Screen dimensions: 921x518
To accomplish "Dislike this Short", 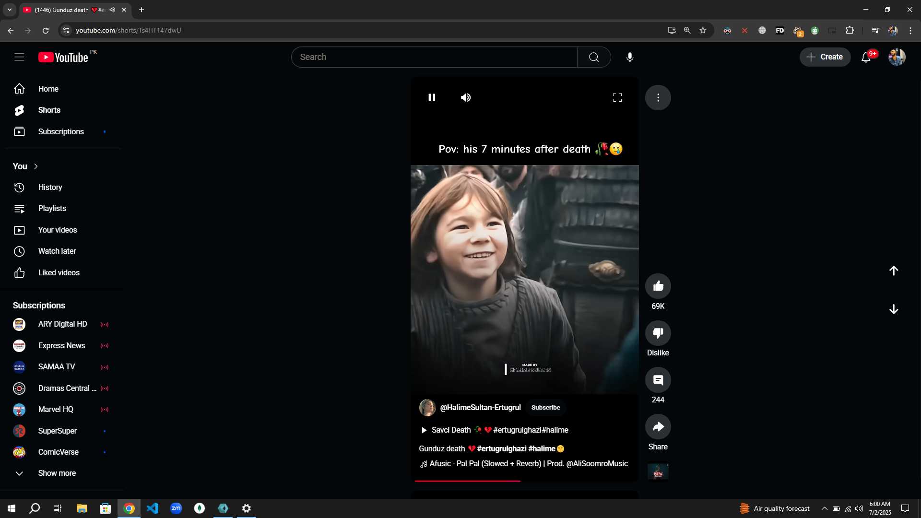I will click(x=658, y=333).
